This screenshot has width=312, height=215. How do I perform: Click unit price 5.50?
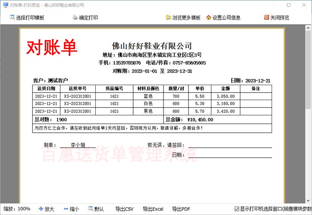[x=200, y=96]
